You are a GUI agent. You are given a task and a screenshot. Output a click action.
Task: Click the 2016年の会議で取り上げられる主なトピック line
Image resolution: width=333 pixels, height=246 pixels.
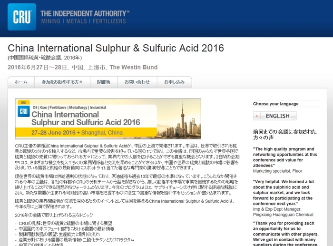54,215
